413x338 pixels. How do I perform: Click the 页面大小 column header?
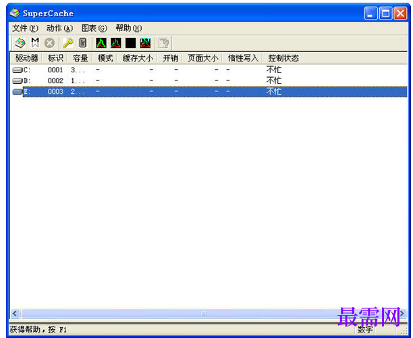coord(202,58)
